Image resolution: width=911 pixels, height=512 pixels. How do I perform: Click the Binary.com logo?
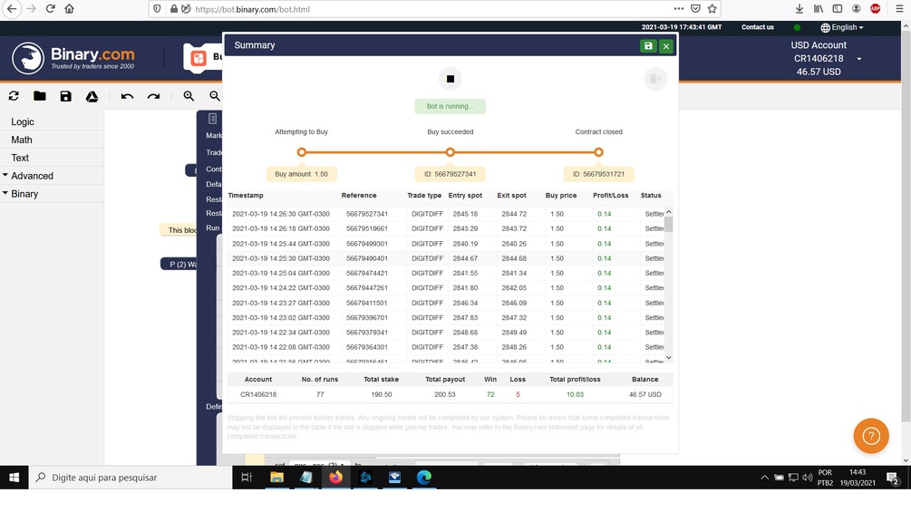coord(73,58)
